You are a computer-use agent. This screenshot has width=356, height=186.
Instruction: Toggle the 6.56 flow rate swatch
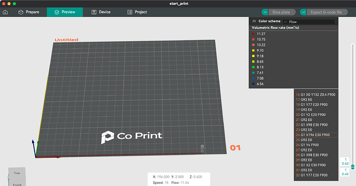(253, 84)
